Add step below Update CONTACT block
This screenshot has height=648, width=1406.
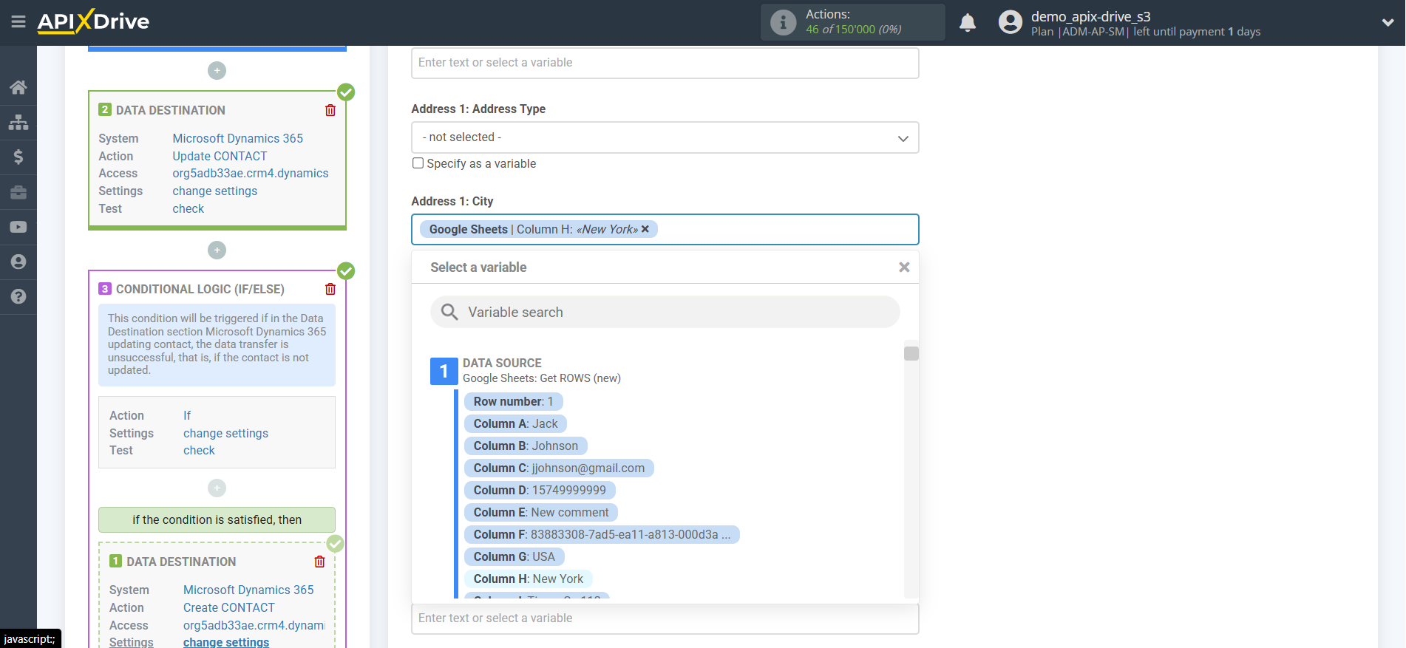tap(217, 250)
